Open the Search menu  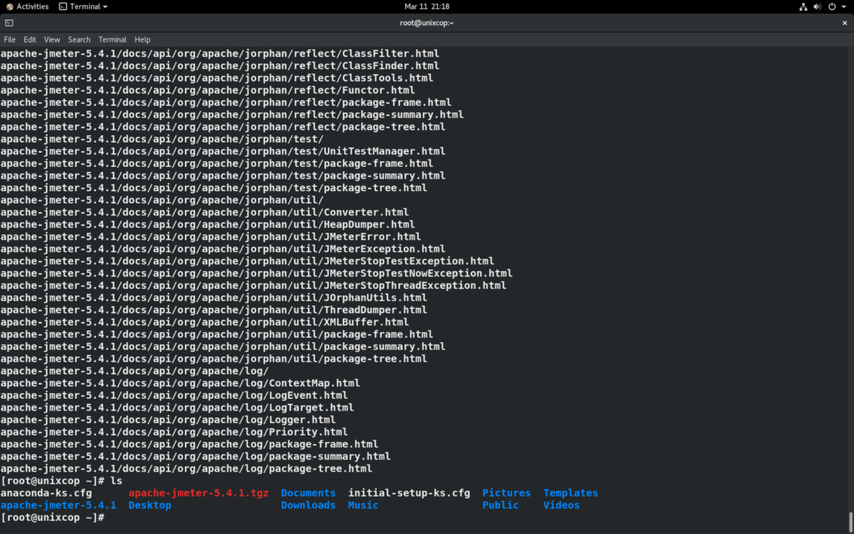coord(79,40)
